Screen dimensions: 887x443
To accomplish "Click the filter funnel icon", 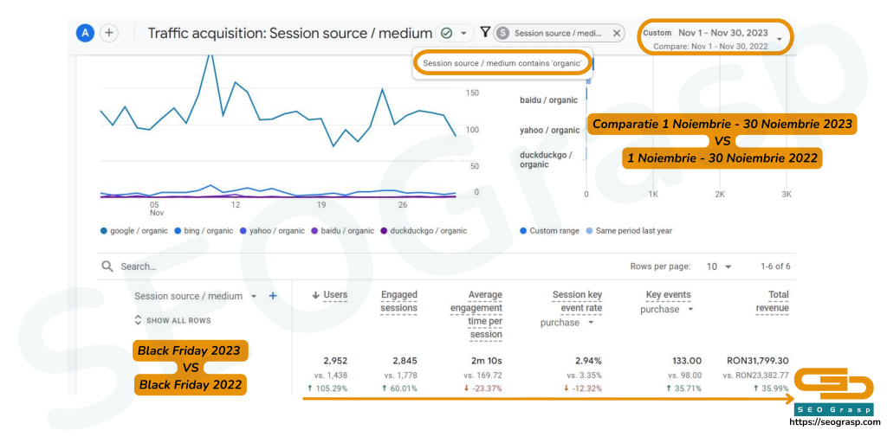I will tap(485, 33).
